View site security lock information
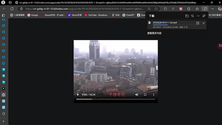The width and height of the screenshot is (222, 125). click(21, 9)
